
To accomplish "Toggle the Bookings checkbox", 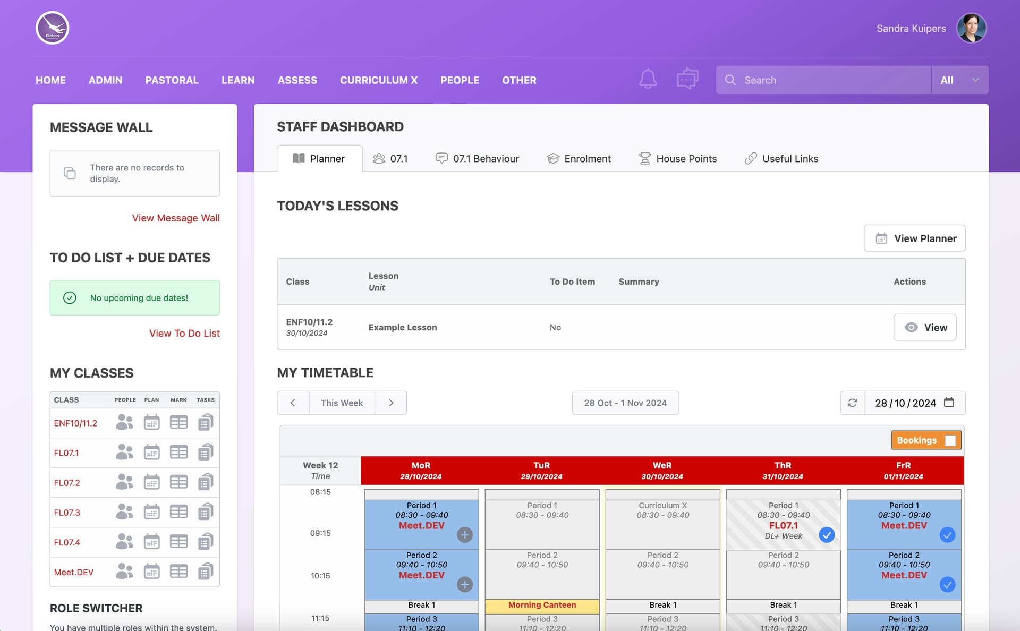I will point(950,440).
